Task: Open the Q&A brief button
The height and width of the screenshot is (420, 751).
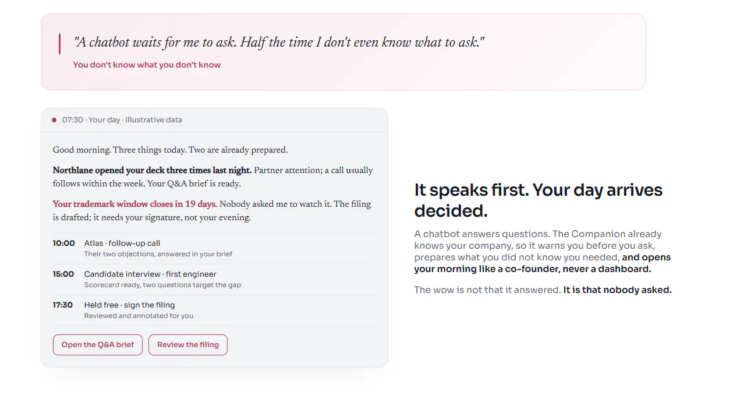Action: tap(98, 345)
